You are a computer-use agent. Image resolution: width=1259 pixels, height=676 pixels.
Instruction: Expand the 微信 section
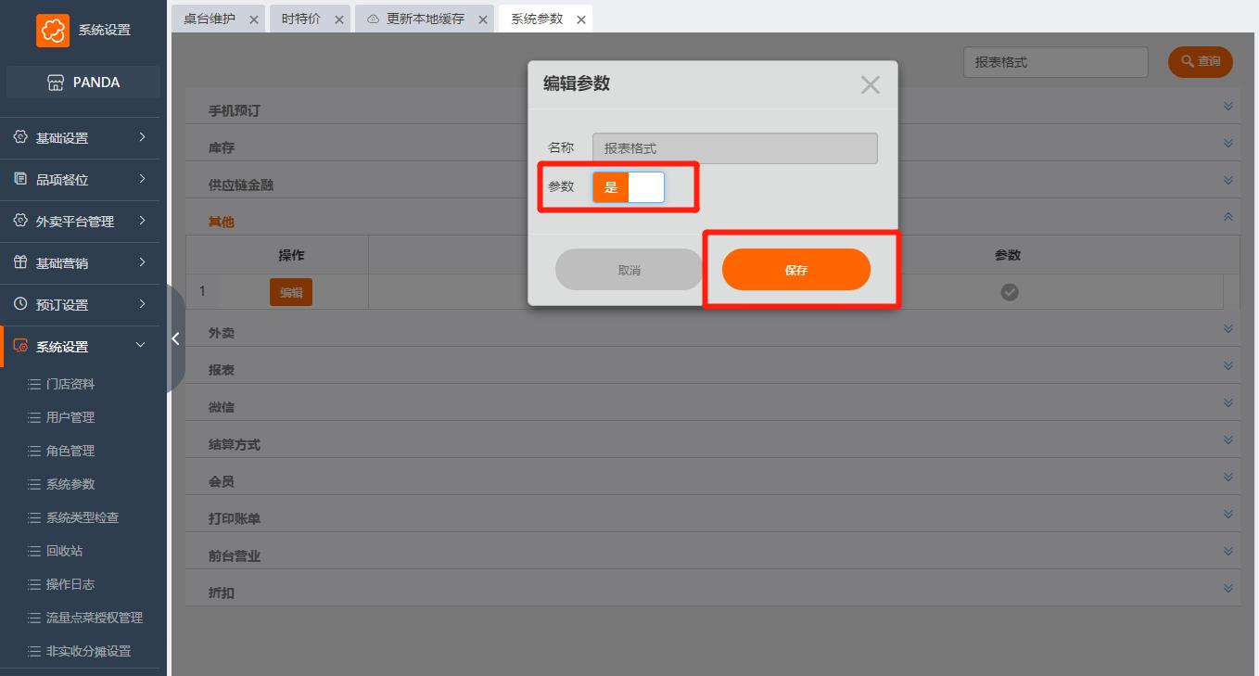(x=1228, y=403)
